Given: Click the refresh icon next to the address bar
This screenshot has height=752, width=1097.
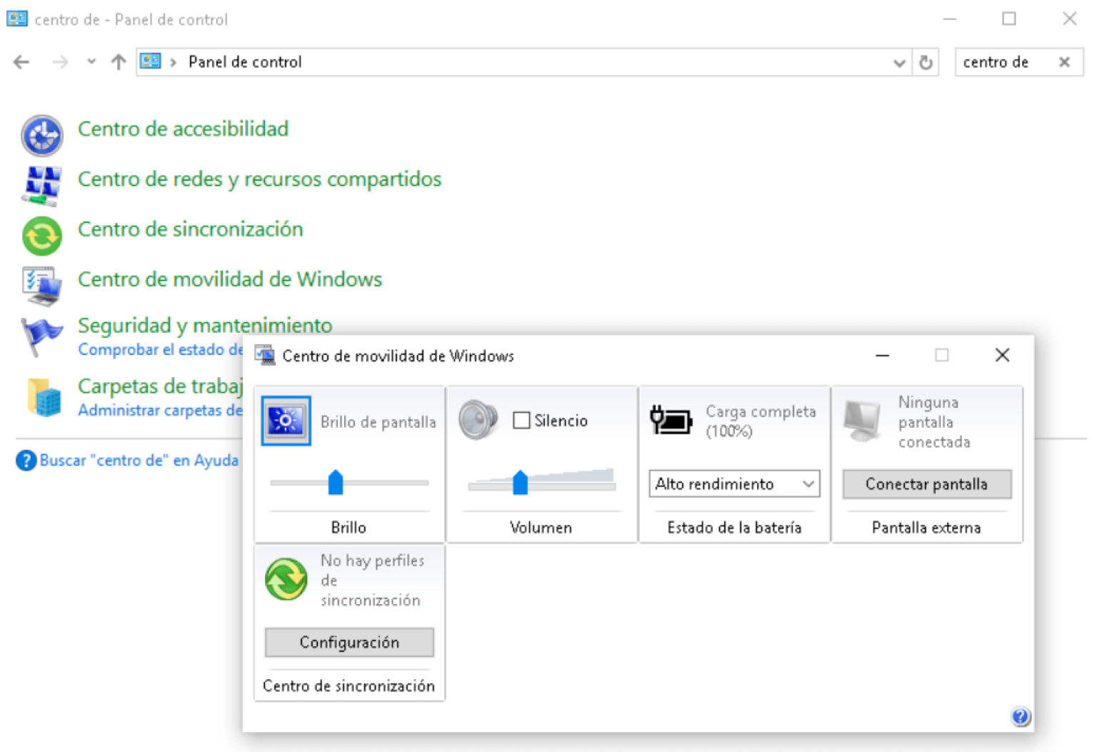Looking at the screenshot, I should 926,62.
